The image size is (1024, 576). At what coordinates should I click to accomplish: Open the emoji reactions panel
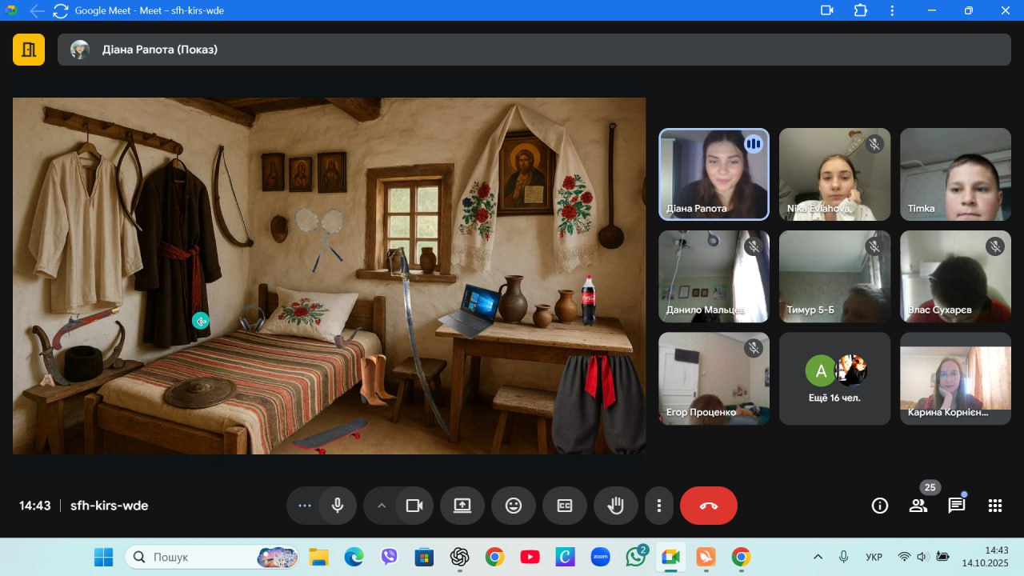(x=513, y=506)
